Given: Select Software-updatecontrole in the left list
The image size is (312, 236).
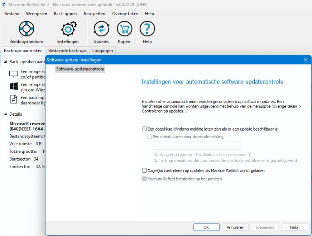Looking at the screenshot, I should tap(80, 69).
